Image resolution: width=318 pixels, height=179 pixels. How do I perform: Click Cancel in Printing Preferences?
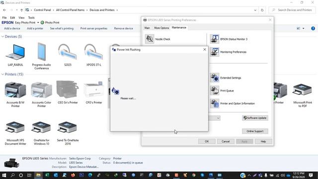(226, 141)
